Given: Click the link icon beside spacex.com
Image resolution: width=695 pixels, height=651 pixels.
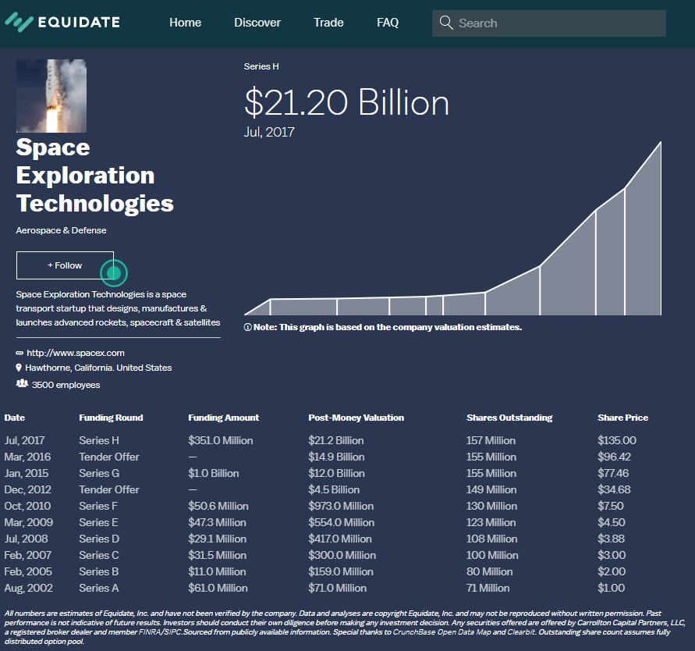Looking at the screenshot, I should coord(20,353).
